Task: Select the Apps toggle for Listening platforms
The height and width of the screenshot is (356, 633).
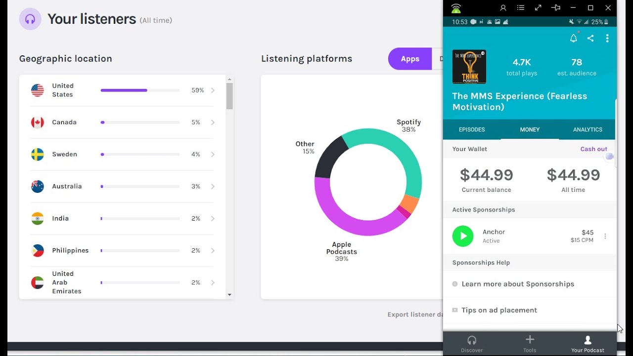Action: [x=410, y=59]
